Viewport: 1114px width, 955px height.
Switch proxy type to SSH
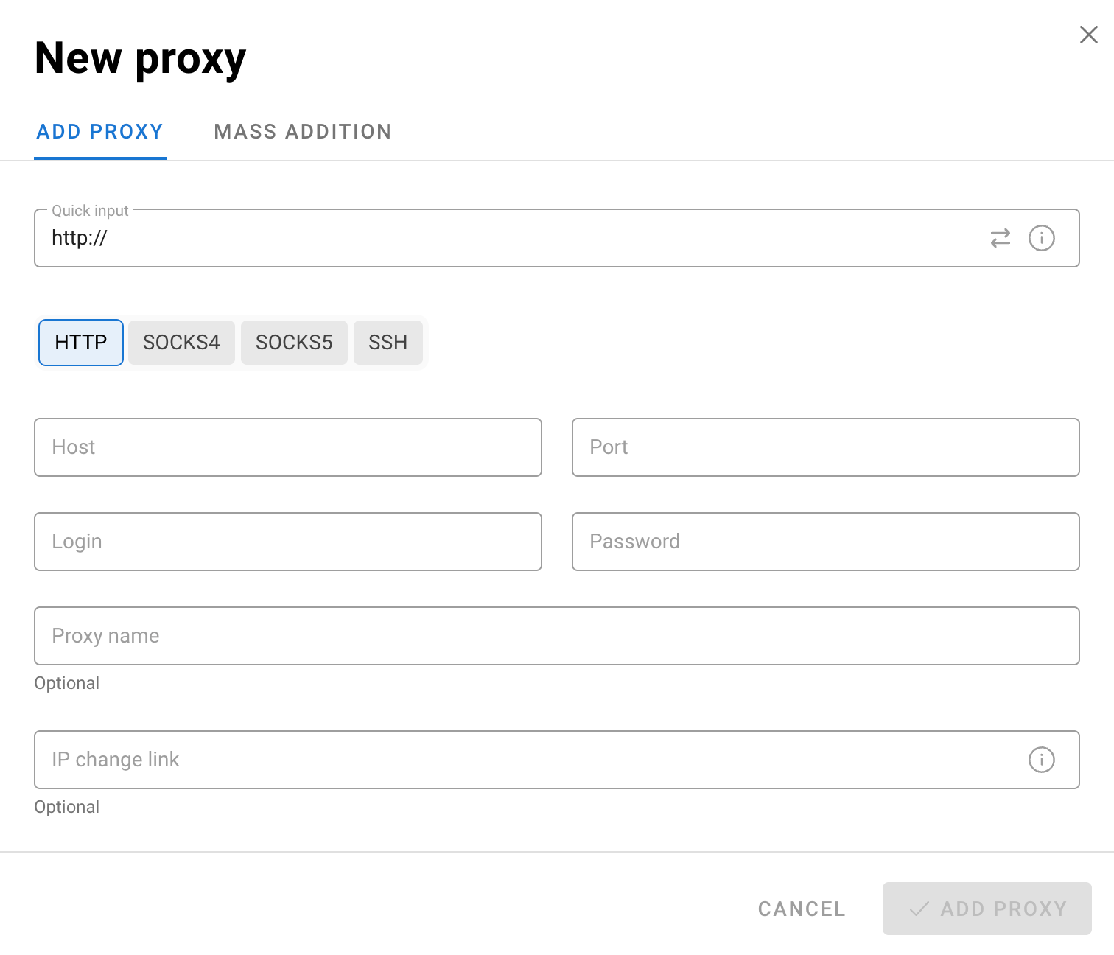388,343
